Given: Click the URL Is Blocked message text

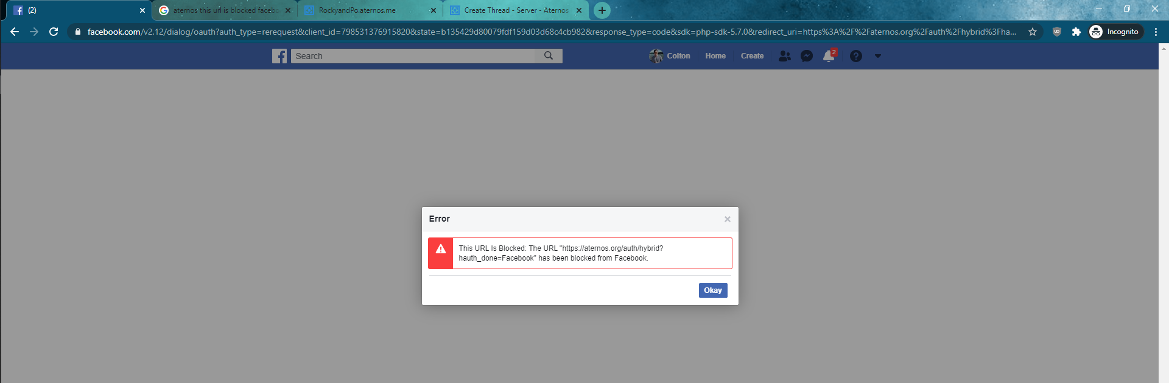Looking at the screenshot, I should (x=561, y=253).
